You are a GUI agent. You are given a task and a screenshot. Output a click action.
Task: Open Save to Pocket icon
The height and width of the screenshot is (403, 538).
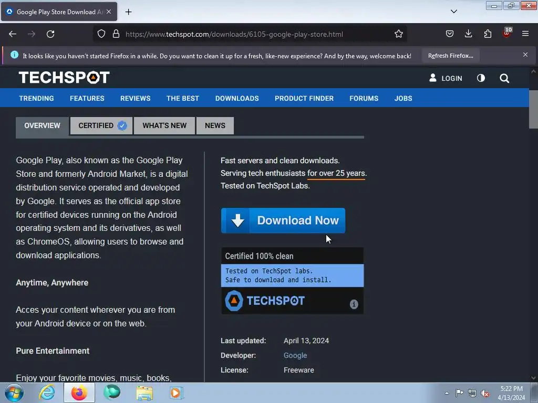click(450, 34)
